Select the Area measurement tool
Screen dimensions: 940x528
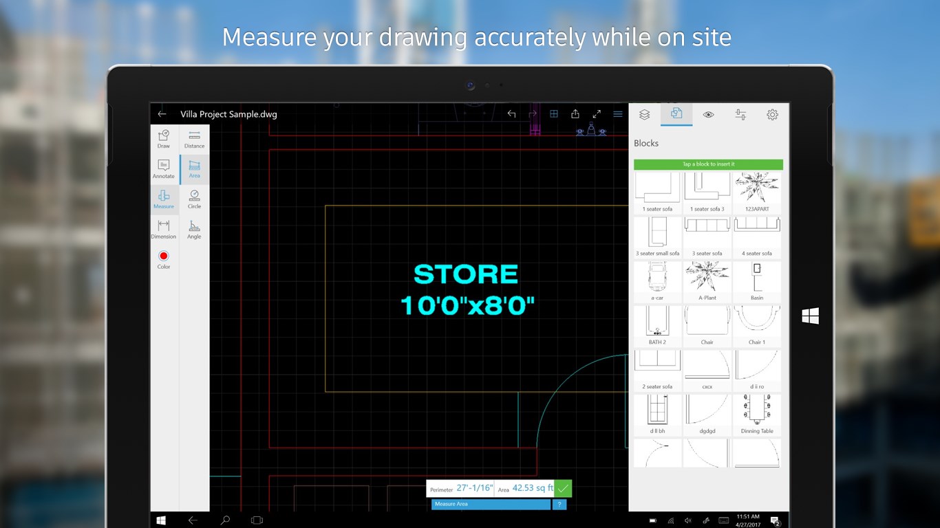tap(194, 170)
